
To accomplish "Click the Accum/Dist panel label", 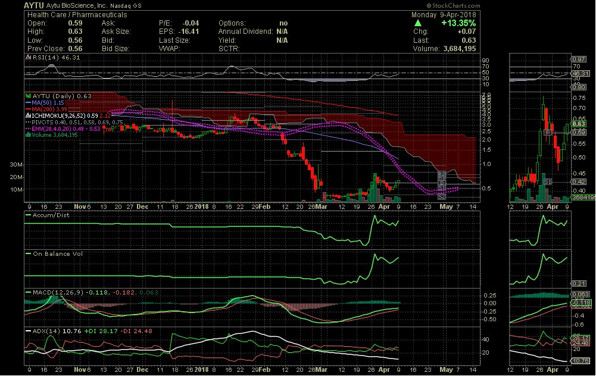I will 51,215.
